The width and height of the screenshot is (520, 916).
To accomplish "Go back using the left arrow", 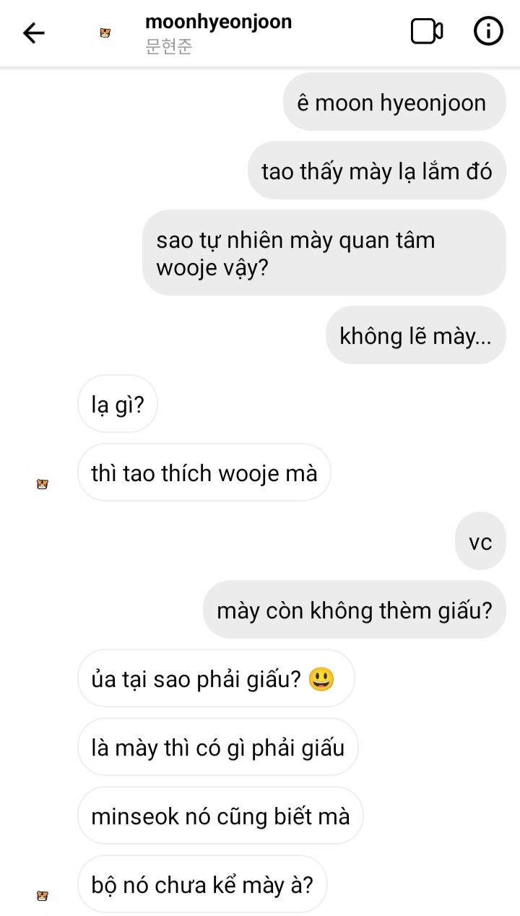I will pyautogui.click(x=34, y=33).
